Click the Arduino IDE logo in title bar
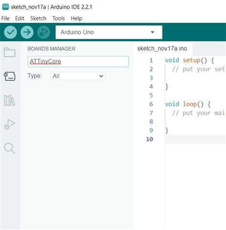226x230 pixels. [5, 7]
